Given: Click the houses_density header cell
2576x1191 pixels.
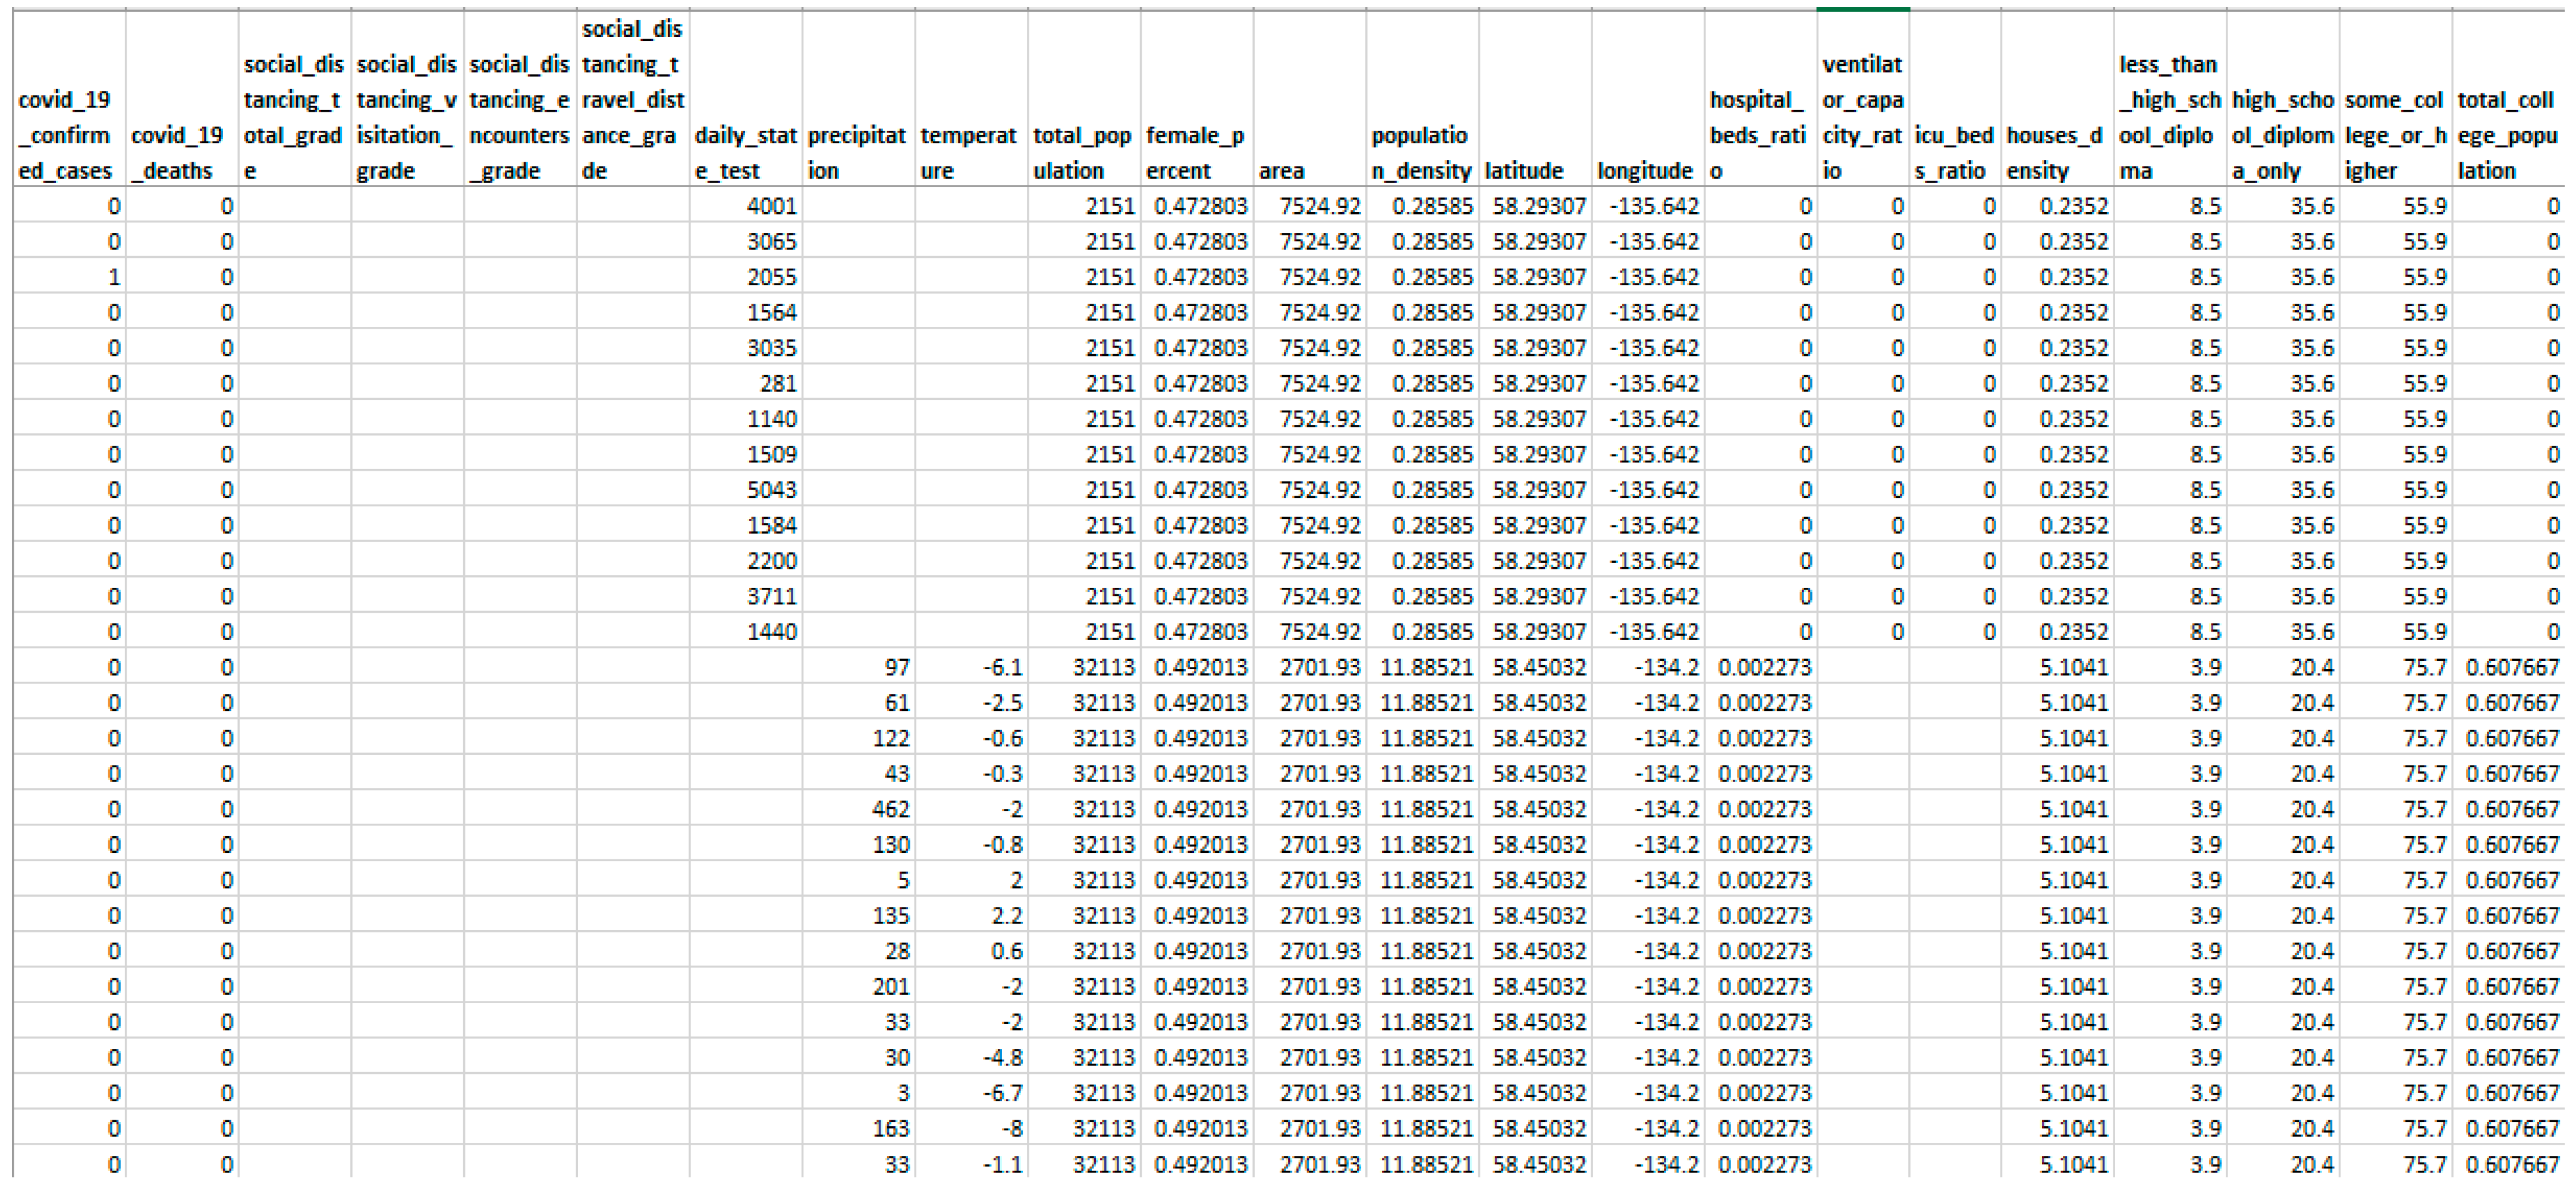Looking at the screenshot, I should click(2056, 152).
